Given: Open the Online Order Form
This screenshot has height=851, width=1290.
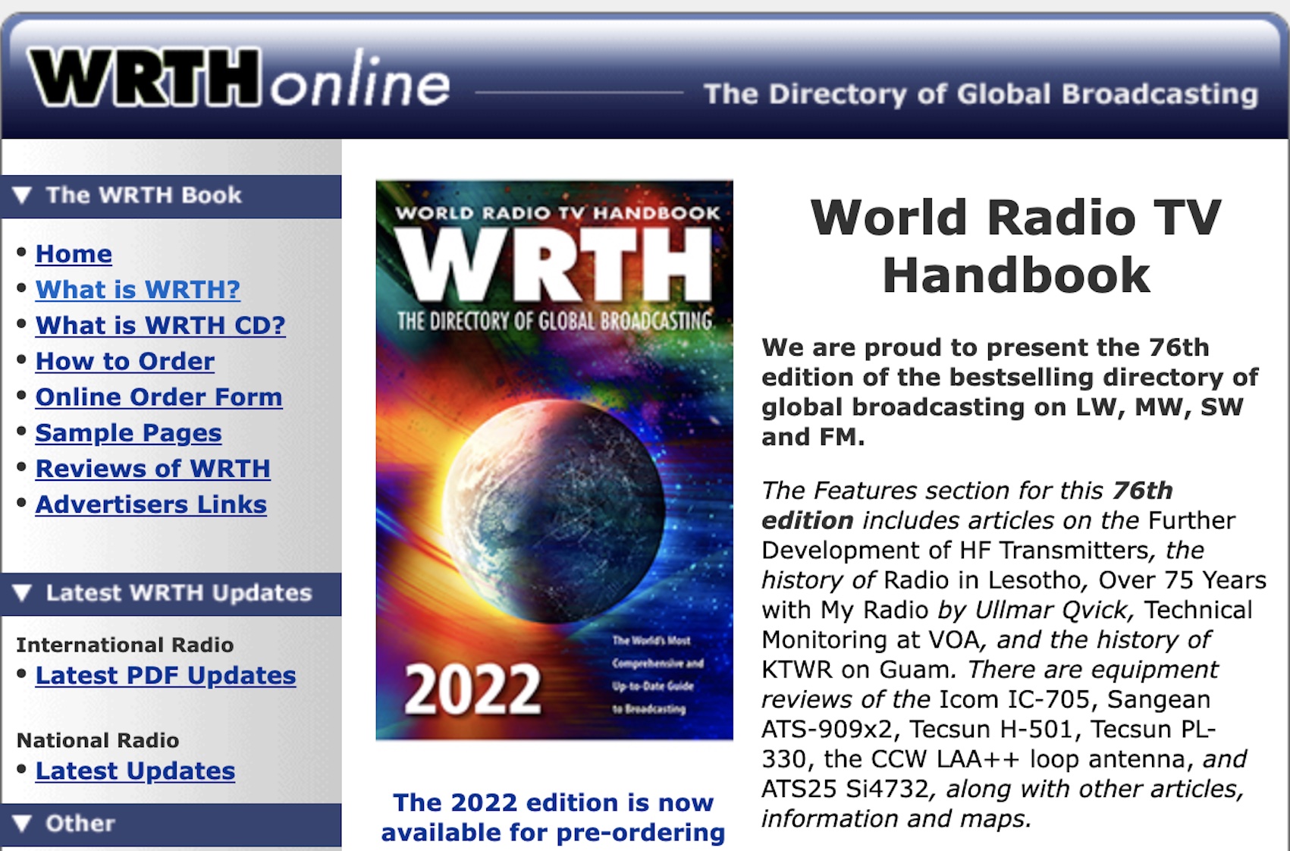Looking at the screenshot, I should 159,397.
